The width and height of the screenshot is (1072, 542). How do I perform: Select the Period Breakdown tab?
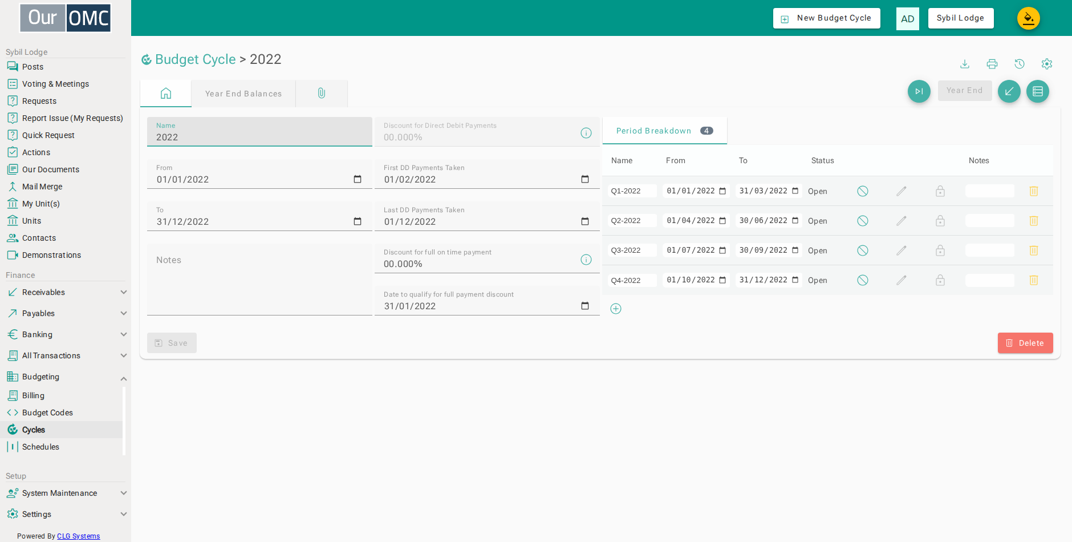tap(665, 131)
